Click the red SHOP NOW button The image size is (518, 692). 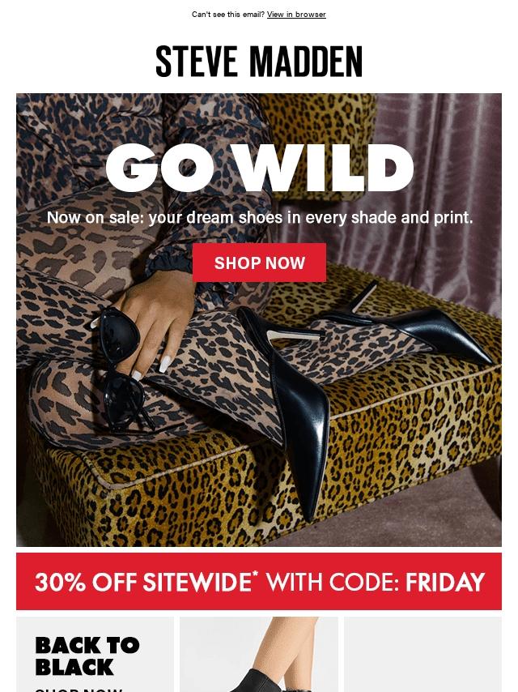[x=259, y=263]
